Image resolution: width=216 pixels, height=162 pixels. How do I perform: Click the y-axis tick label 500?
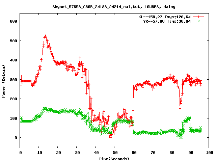tap(13, 41)
